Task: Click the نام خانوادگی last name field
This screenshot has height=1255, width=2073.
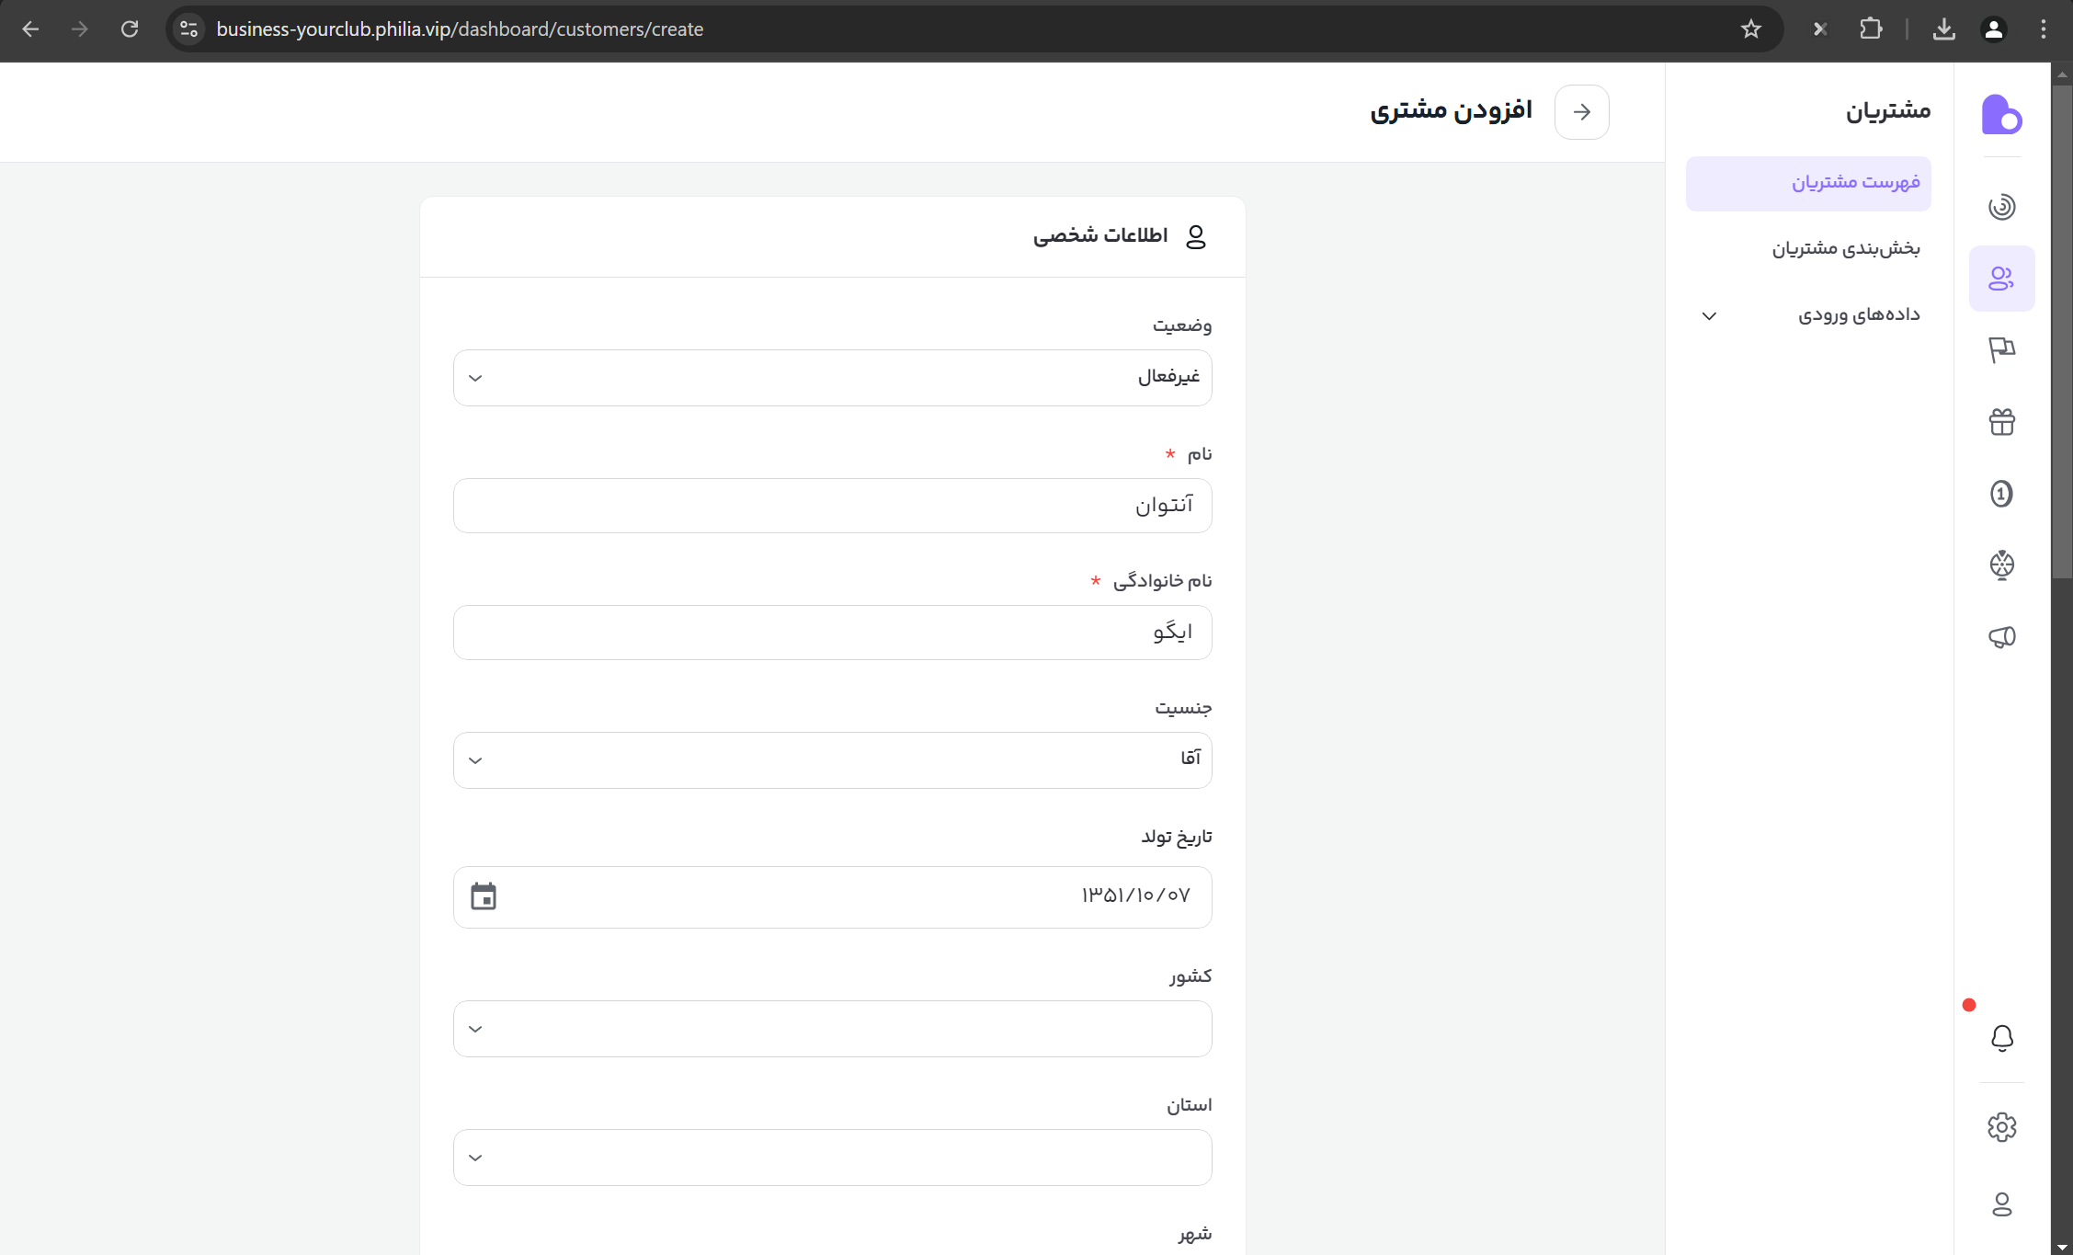Action: point(832,633)
